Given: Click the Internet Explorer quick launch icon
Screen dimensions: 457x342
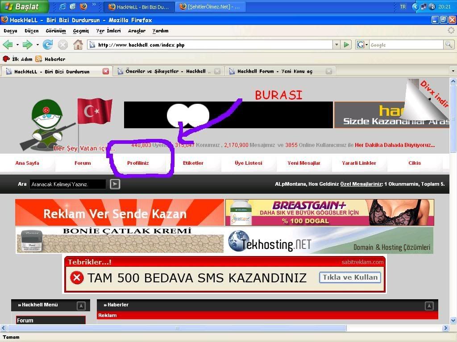Looking at the screenshot, I should [x=62, y=6].
